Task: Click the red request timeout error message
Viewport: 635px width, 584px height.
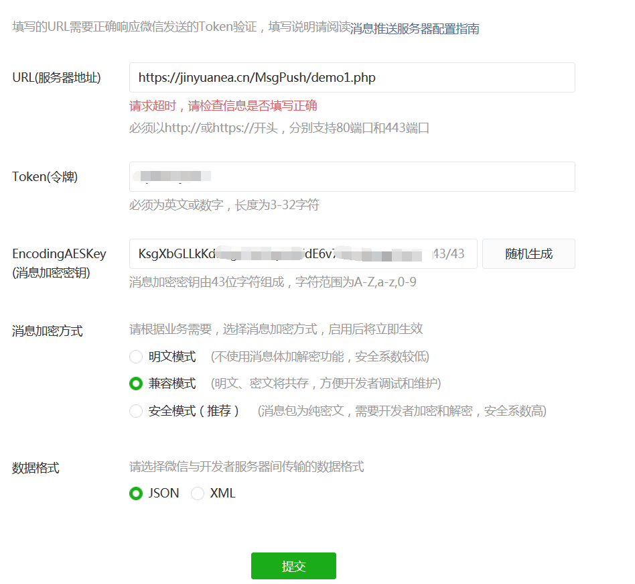Action: point(225,105)
